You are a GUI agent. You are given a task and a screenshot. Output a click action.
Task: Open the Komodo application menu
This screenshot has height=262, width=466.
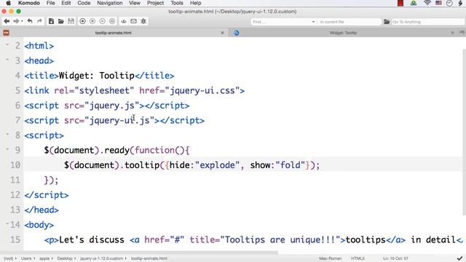(29, 3)
